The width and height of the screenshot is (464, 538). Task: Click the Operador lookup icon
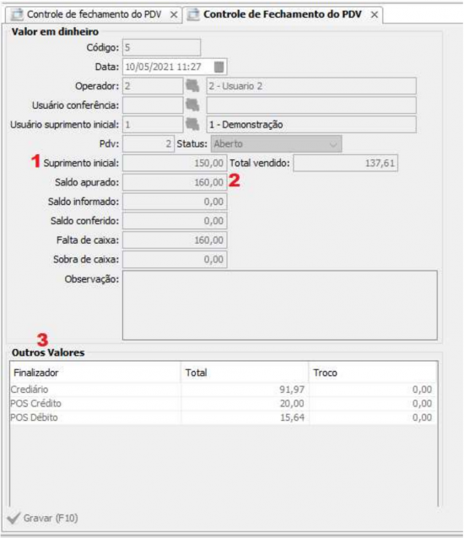point(192,86)
